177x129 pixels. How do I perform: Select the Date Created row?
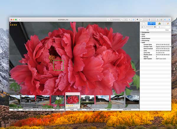(x=155, y=49)
